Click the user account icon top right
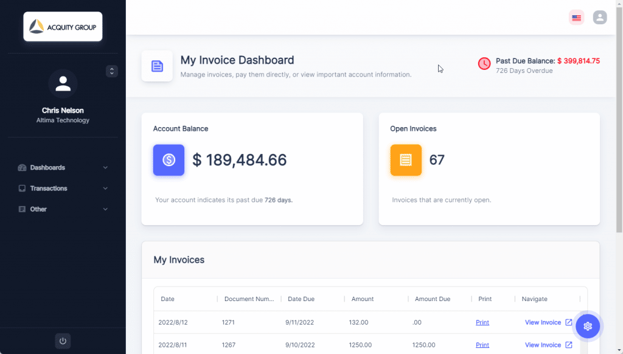This screenshot has height=354, width=623. 600,17
